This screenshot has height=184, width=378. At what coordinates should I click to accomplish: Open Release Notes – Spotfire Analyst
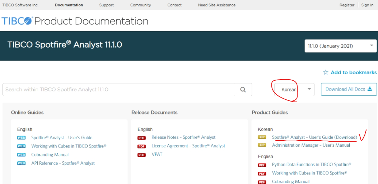[x=183, y=137]
